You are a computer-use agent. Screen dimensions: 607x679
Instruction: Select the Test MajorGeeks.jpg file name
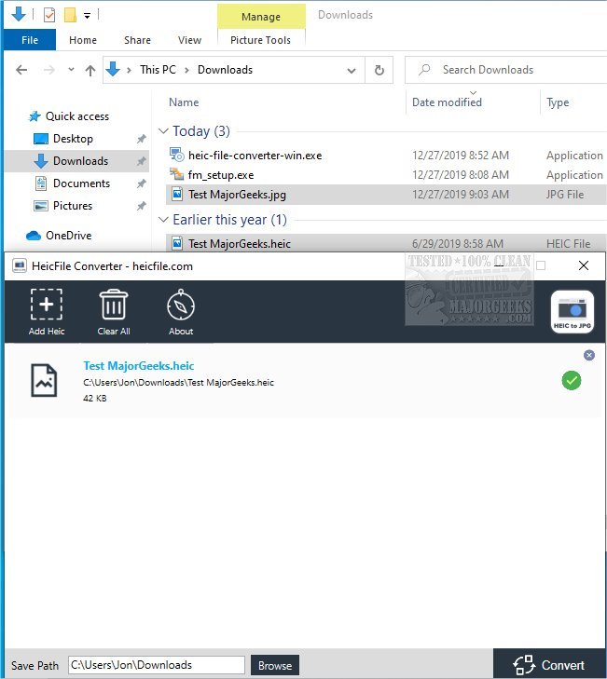tap(237, 195)
